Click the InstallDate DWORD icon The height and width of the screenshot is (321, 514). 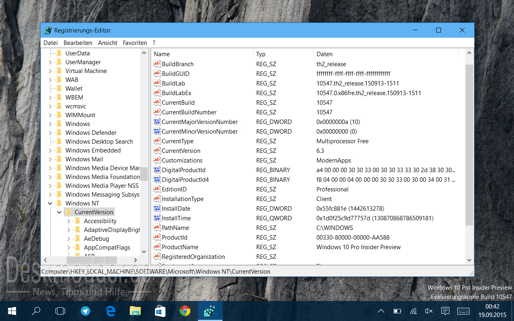(x=157, y=208)
